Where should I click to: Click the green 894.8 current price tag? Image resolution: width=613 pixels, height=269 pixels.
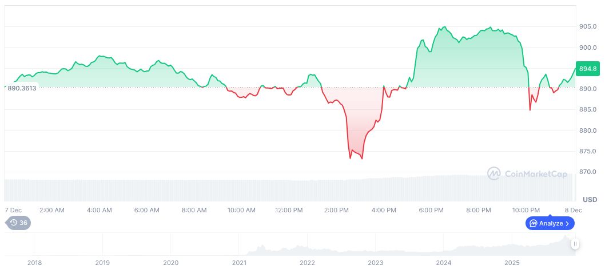588,69
